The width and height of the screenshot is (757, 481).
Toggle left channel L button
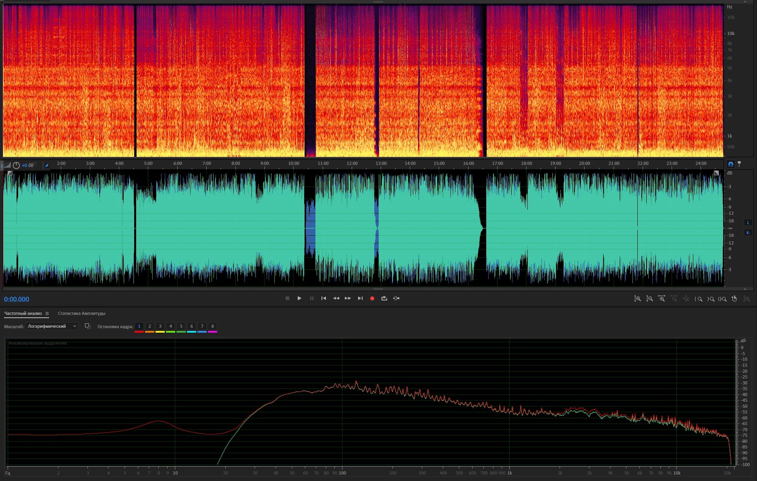[x=748, y=223]
